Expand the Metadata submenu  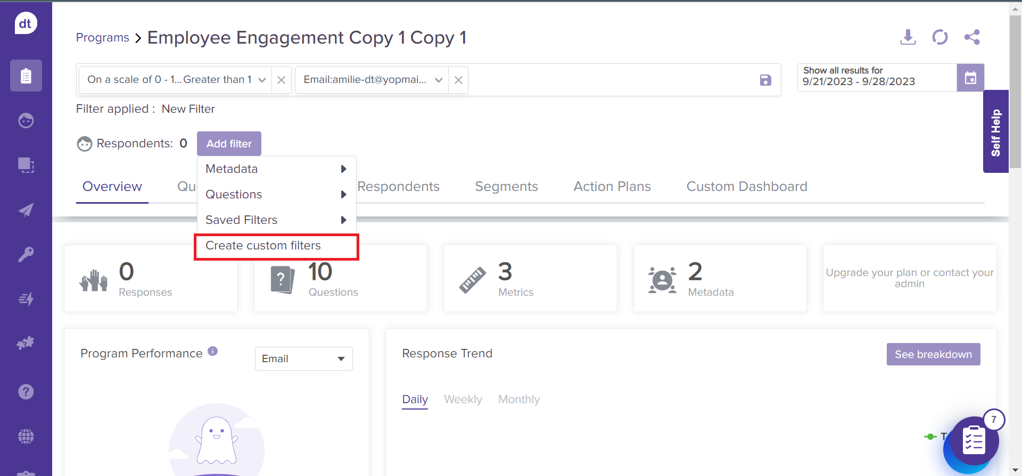[277, 169]
